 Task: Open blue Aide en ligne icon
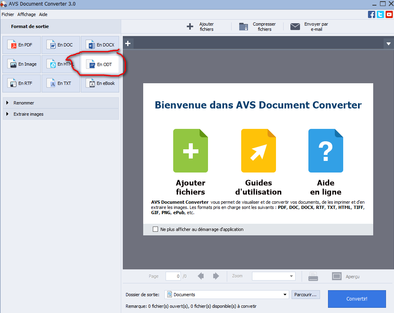[326, 150]
